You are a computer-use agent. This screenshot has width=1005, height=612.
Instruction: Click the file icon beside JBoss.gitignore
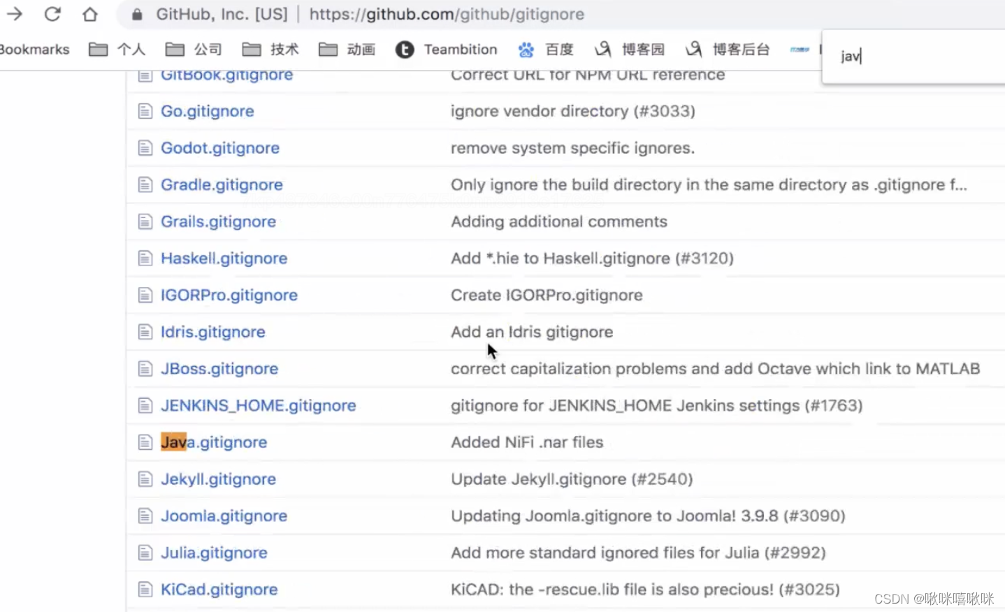[145, 369]
